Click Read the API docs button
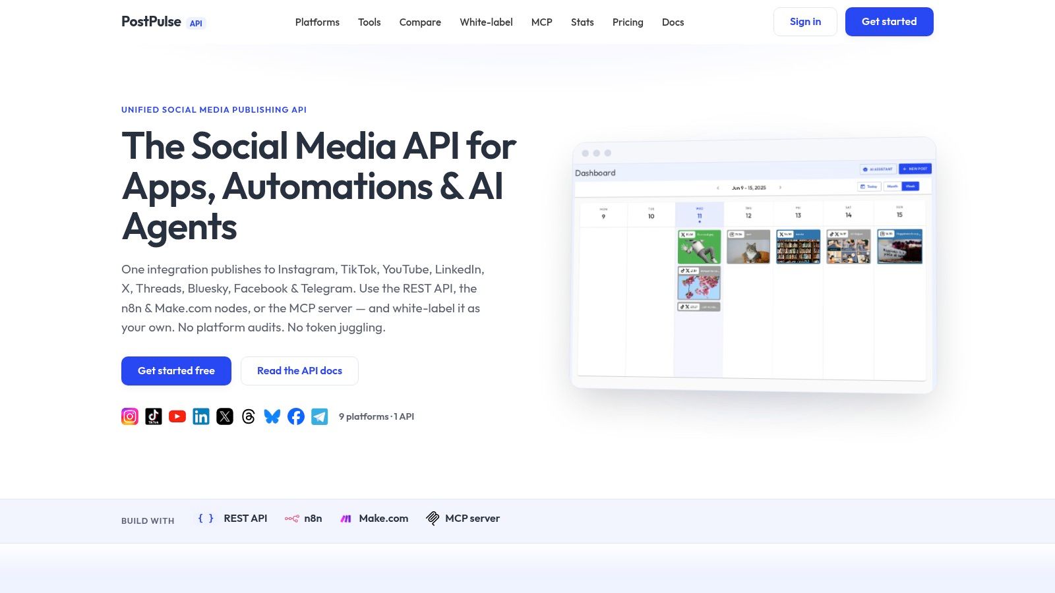Image resolution: width=1055 pixels, height=593 pixels. pos(299,371)
